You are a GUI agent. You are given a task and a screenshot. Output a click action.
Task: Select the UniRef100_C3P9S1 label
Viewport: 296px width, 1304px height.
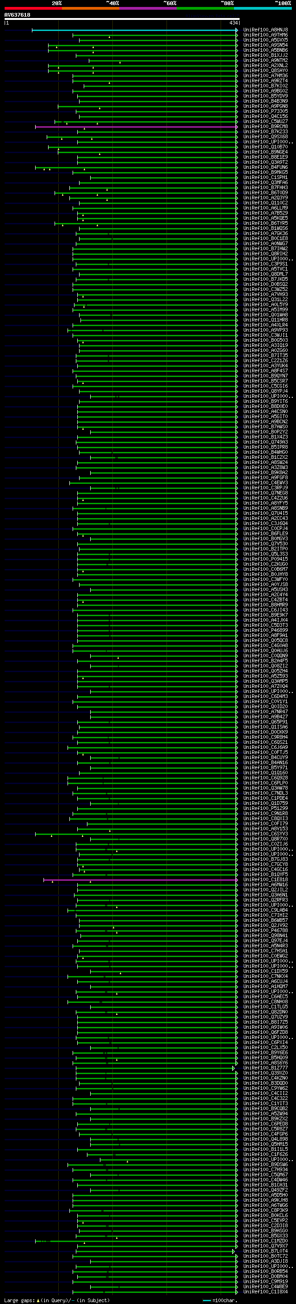pos(265,264)
